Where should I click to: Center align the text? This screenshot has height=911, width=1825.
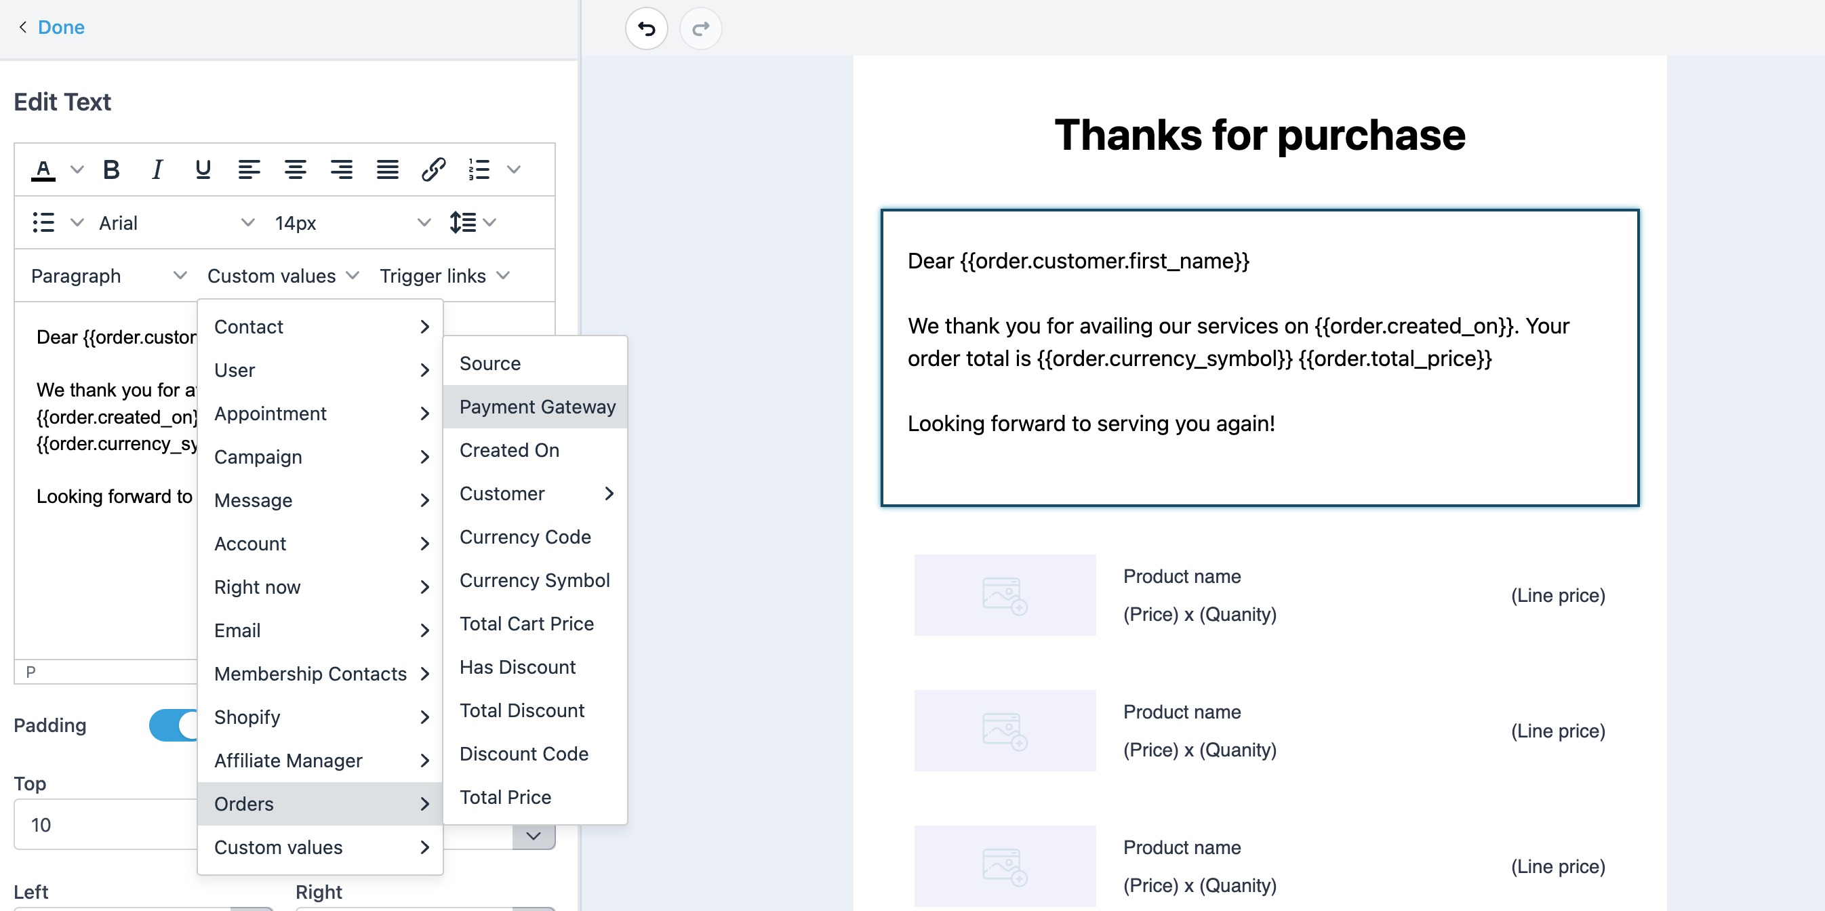pyautogui.click(x=295, y=169)
